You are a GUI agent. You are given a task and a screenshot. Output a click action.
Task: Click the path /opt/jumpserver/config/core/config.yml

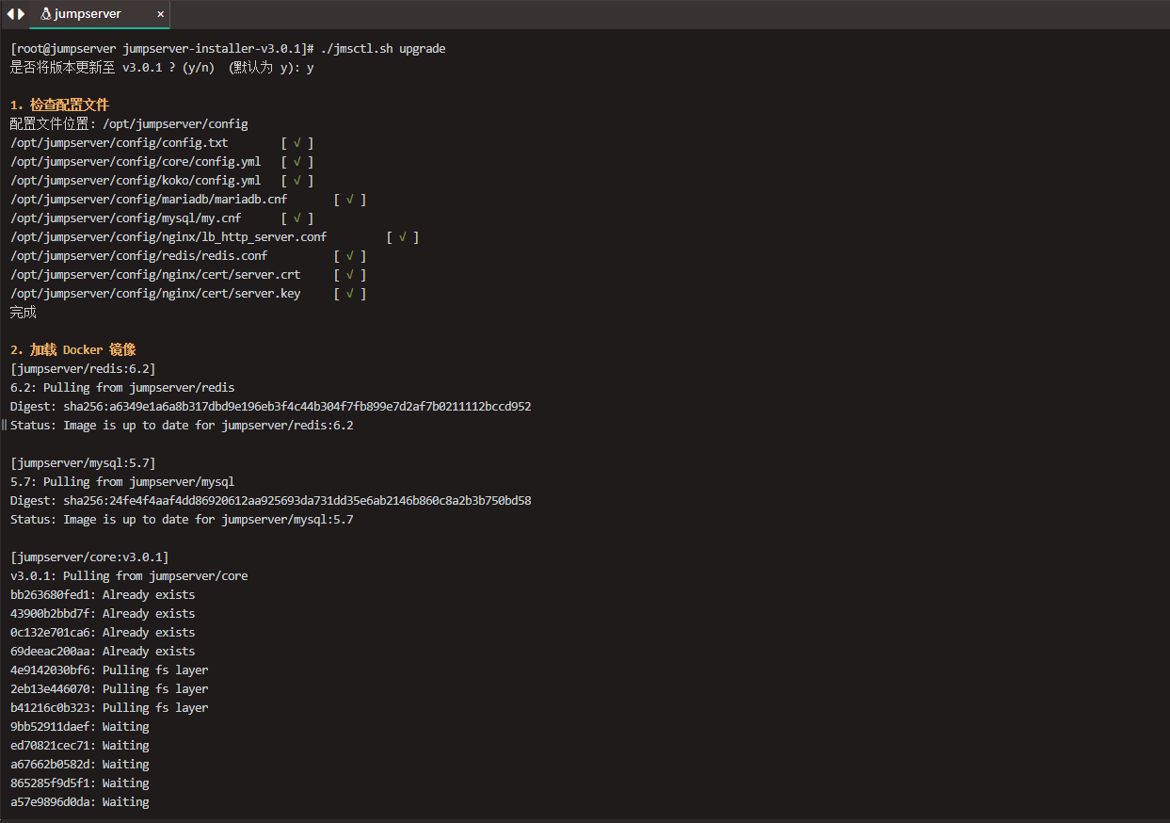pos(136,161)
